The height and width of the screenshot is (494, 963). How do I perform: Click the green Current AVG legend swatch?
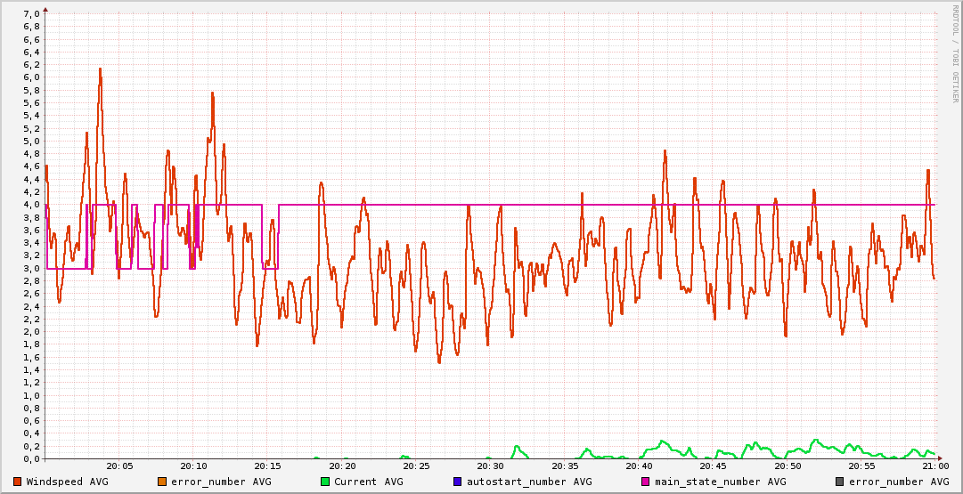click(x=325, y=482)
